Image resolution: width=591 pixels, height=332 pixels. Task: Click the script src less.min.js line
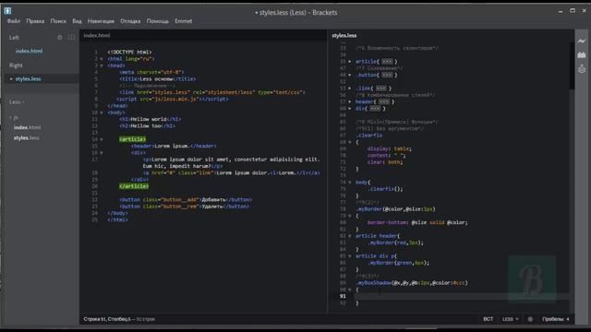point(173,99)
